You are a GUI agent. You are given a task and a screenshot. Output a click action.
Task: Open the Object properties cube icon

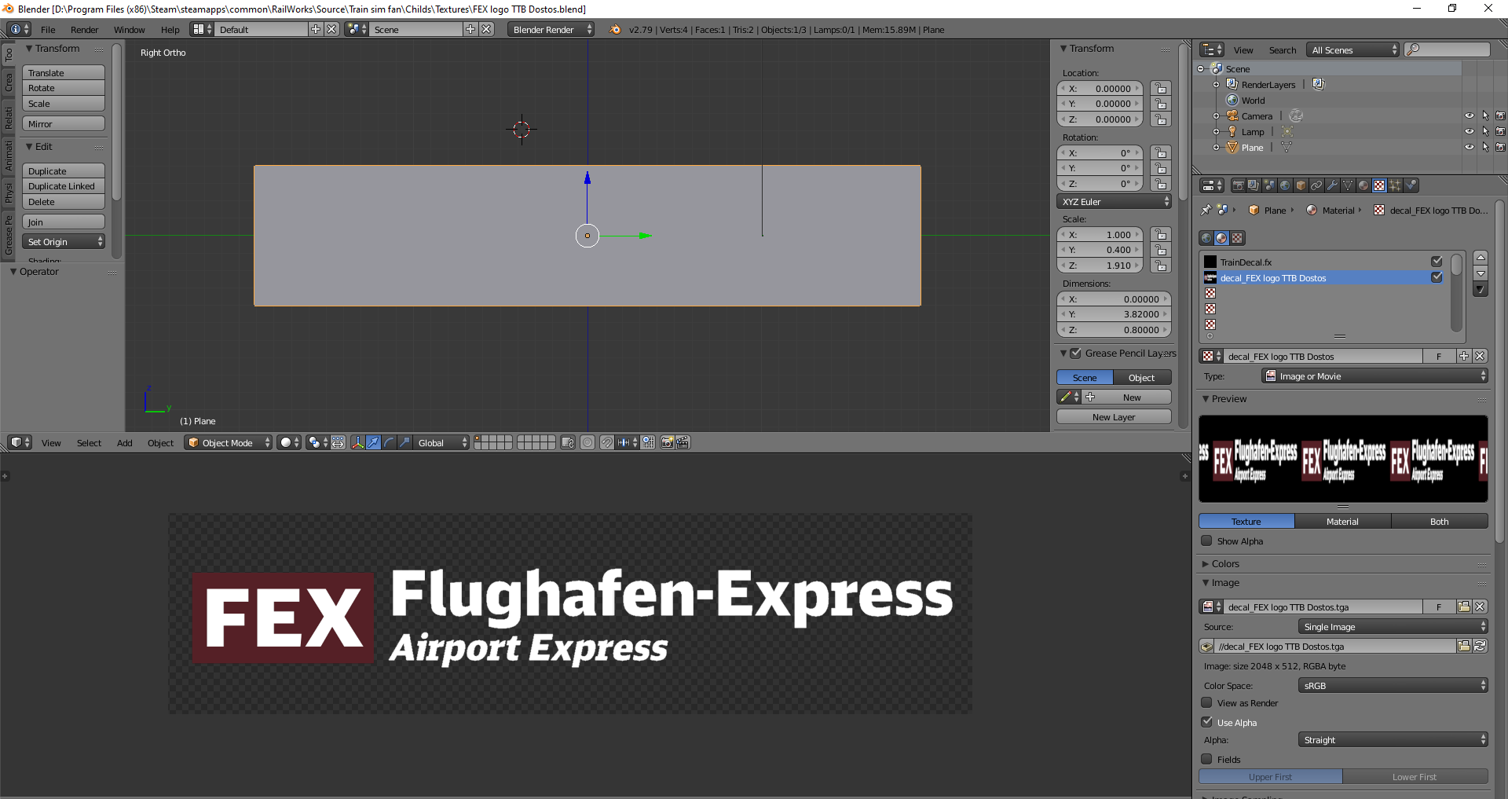coord(1301,185)
